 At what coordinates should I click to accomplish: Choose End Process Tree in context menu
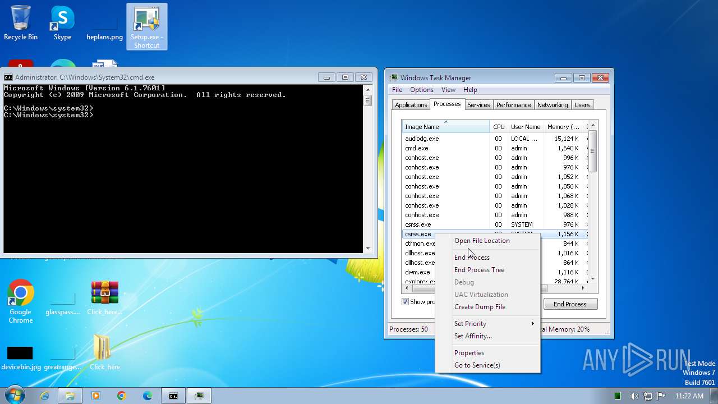pyautogui.click(x=487, y=270)
